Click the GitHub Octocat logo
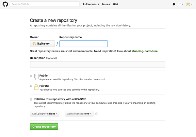 4,4
